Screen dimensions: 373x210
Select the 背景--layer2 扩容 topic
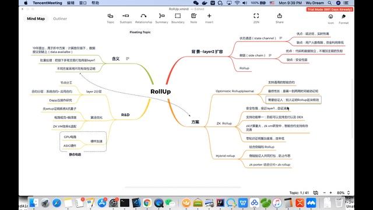pyautogui.click(x=207, y=52)
